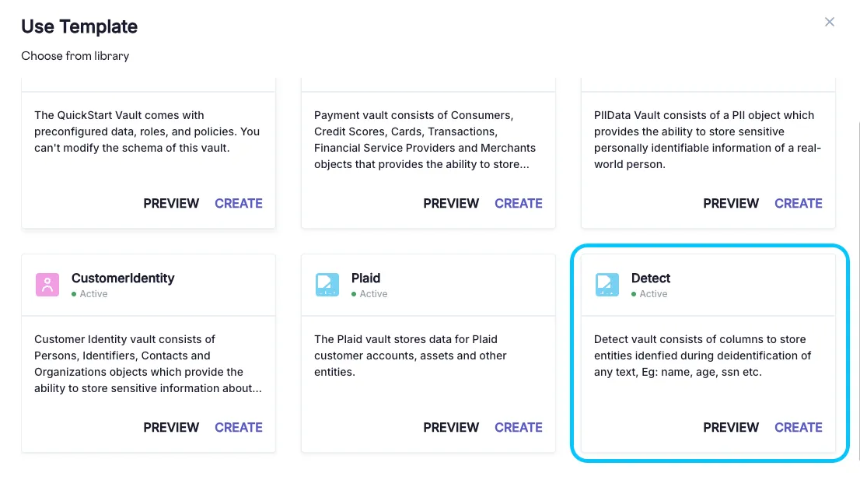Click the Active status dot beside CustomerIdentity

(75, 294)
